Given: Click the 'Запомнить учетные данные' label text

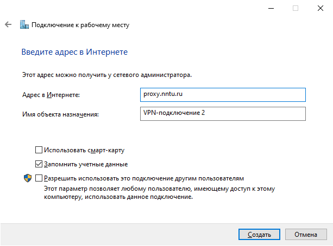Looking at the screenshot, I should (86, 164).
